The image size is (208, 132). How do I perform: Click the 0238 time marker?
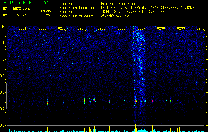click(161, 28)
